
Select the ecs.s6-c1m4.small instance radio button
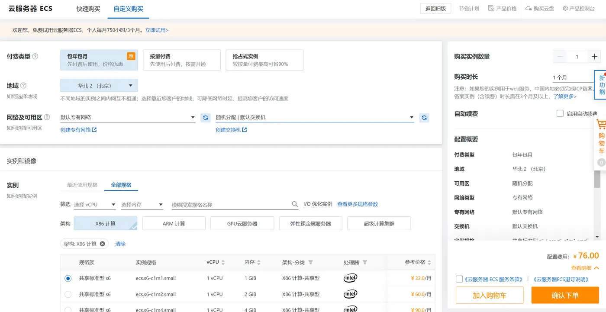pyautogui.click(x=68, y=309)
